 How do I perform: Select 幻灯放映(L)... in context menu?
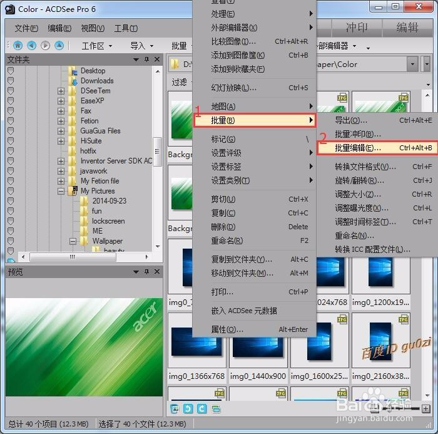click(254, 88)
